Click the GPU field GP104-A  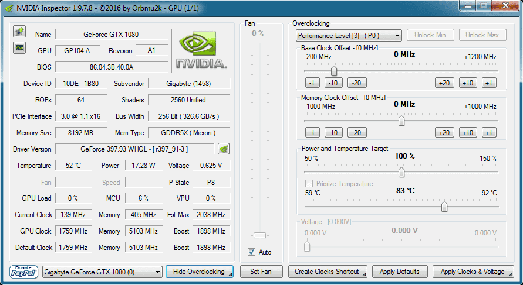77,50
